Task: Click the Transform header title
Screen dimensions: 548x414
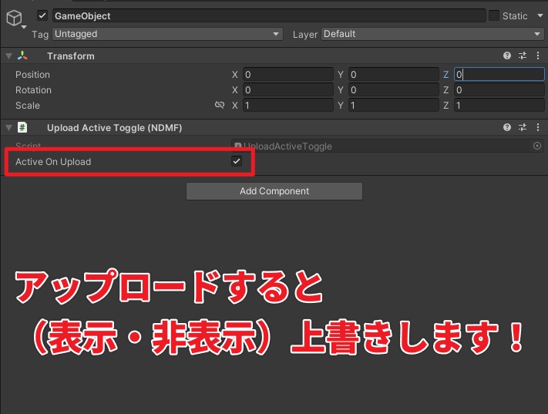Action: [71, 56]
